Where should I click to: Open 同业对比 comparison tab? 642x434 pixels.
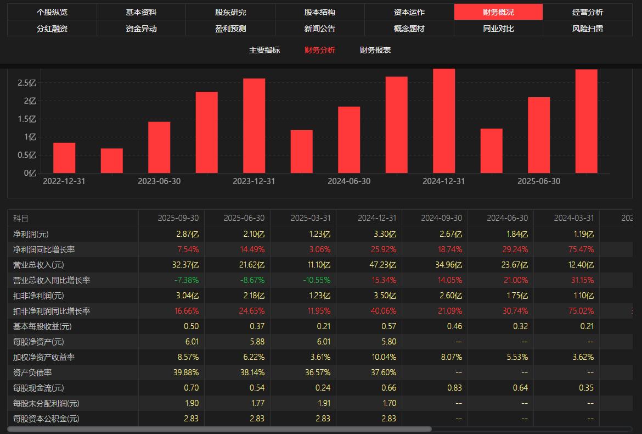498,29
